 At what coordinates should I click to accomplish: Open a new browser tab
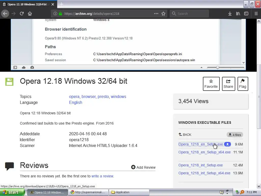pos(61,4)
